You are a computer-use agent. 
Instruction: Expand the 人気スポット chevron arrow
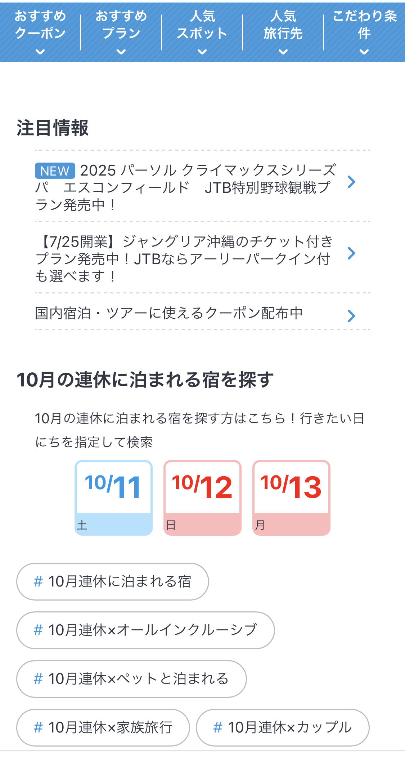pos(202,52)
